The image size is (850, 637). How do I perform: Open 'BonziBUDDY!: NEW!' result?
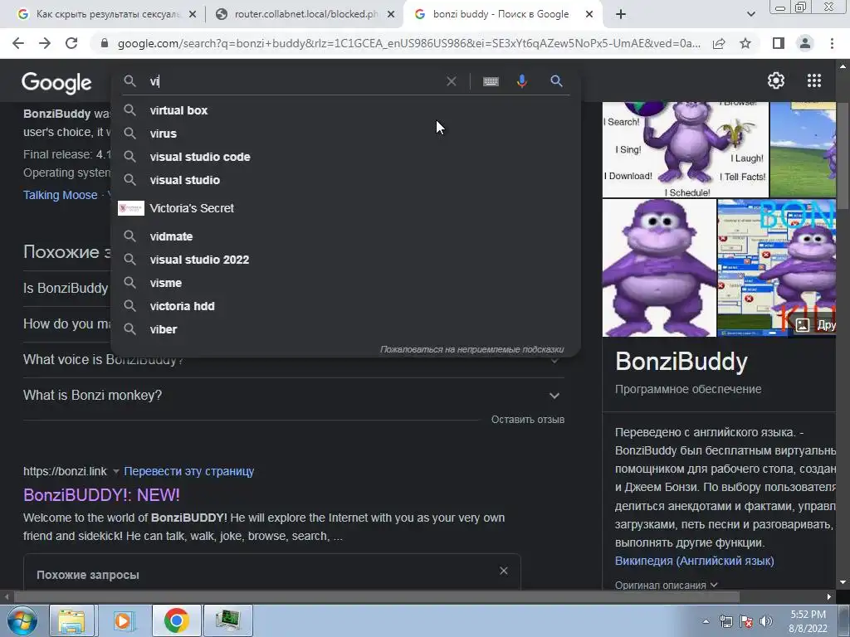[101, 494]
